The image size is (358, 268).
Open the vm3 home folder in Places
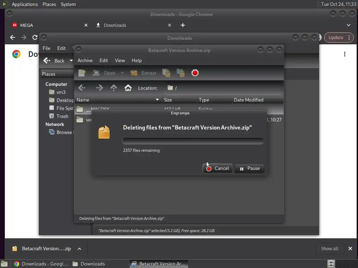(58, 92)
